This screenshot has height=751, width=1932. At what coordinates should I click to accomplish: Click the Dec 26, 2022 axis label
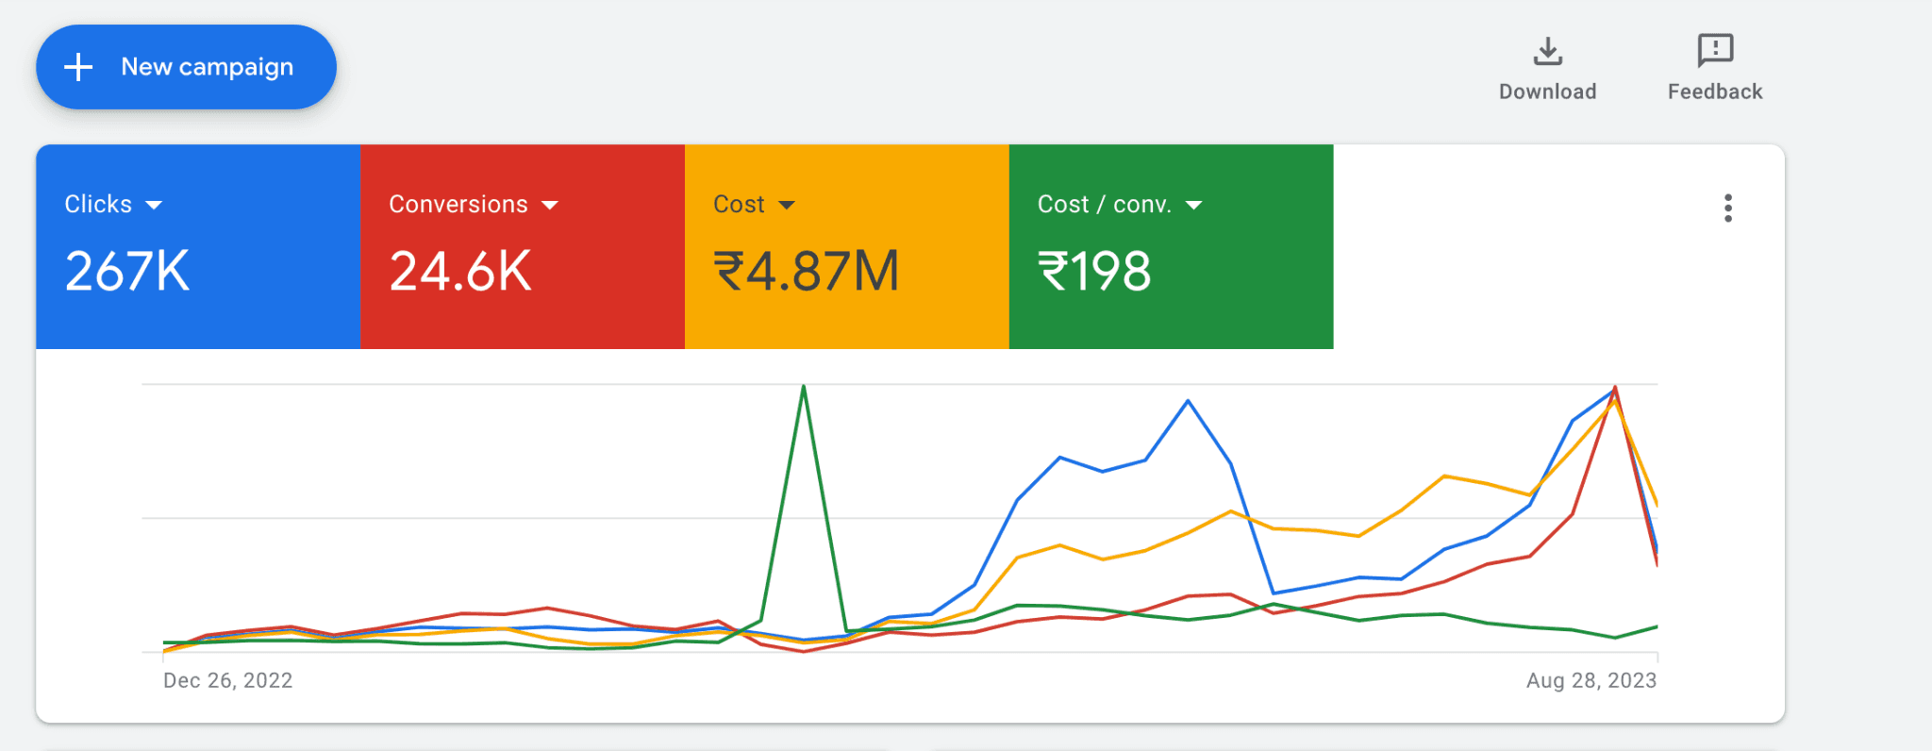(x=228, y=680)
